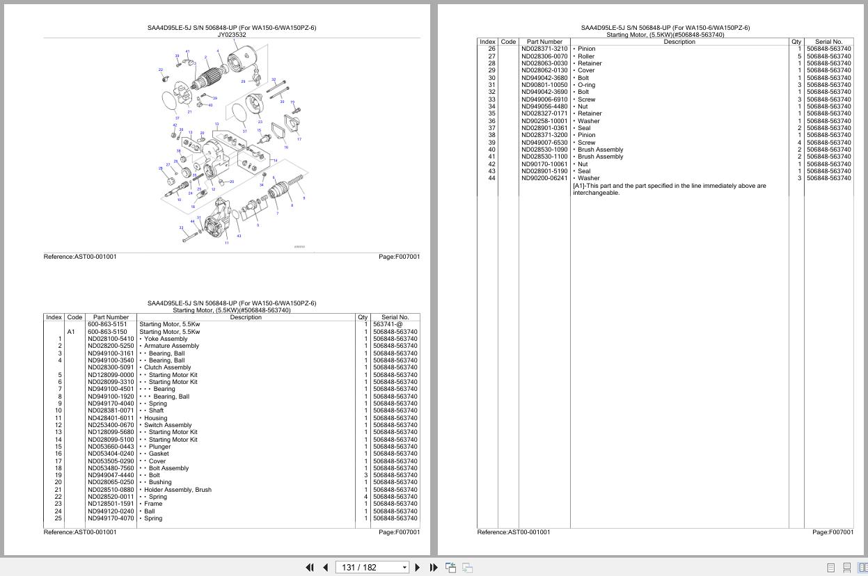Click 'Qty' header in right table
The image size is (868, 576).
tap(796, 42)
